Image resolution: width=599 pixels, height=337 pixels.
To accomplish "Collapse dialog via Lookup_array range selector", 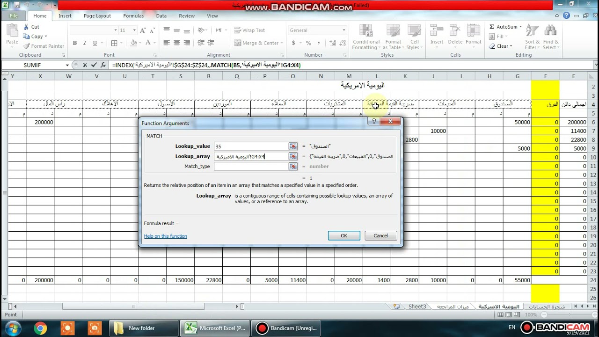I will tap(293, 156).
